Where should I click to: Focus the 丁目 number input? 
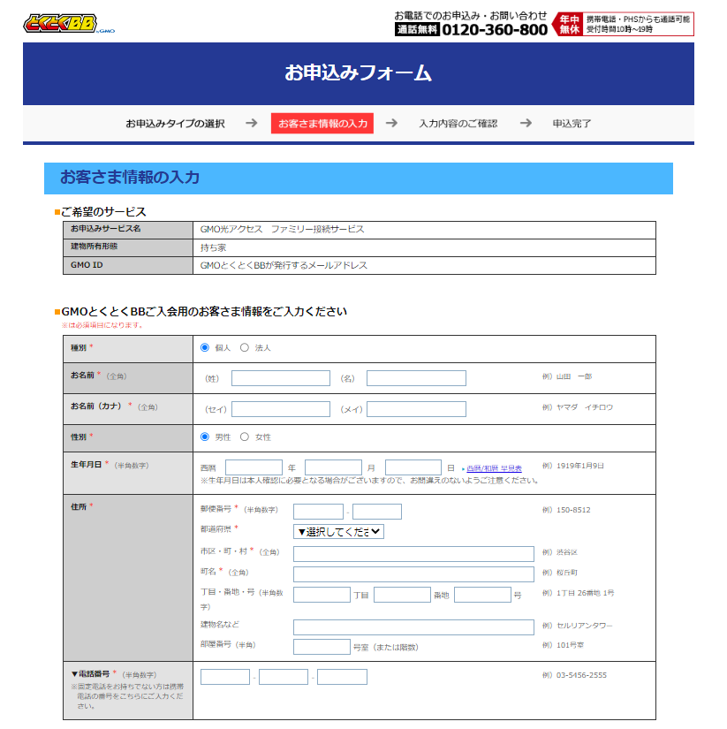322,595
